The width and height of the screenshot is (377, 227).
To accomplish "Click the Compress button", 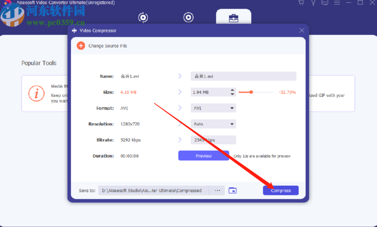I will 281,191.
